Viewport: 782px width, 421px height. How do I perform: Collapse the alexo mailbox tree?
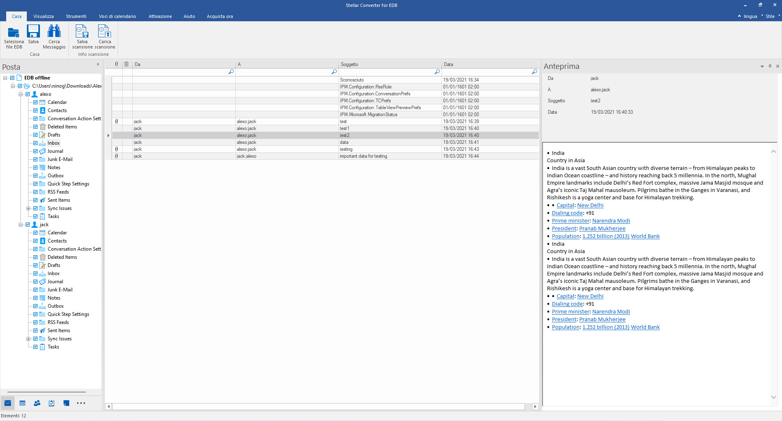click(x=20, y=94)
